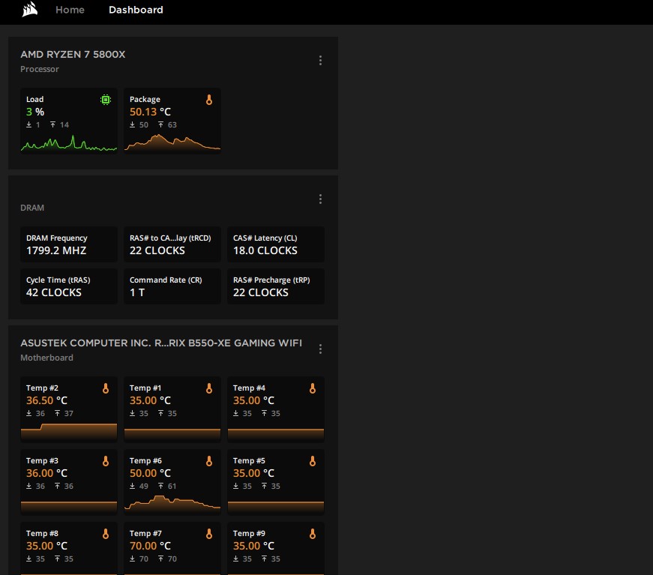Click the Temp #2 temperature graph
The width and height of the screenshot is (653, 575).
pos(69,432)
